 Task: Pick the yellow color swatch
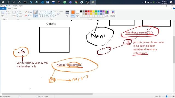[94, 11]
